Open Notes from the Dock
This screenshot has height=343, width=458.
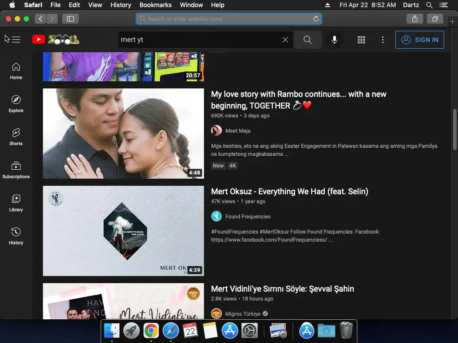click(x=210, y=331)
